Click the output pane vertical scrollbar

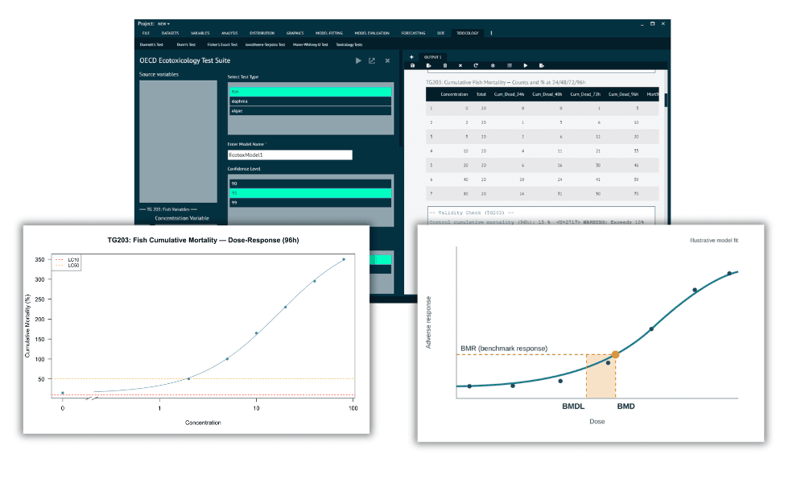(x=666, y=100)
